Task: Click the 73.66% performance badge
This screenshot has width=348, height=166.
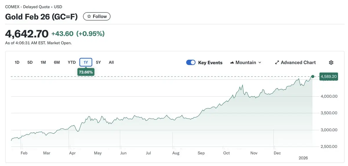Action: pos(86,72)
